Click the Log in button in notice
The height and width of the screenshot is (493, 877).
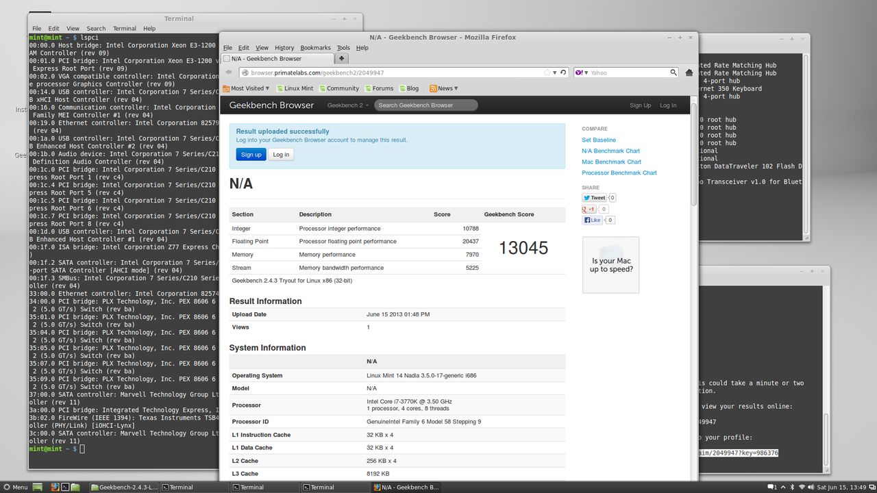click(x=281, y=155)
